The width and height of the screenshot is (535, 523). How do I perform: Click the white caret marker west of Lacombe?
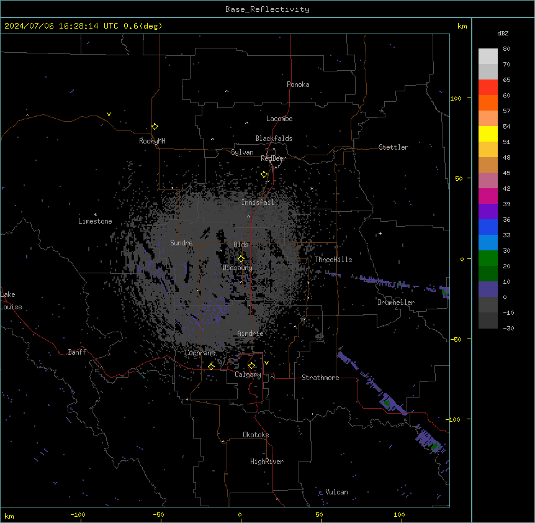[x=246, y=123]
